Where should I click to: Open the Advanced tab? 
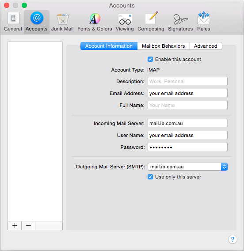pyautogui.click(x=206, y=46)
